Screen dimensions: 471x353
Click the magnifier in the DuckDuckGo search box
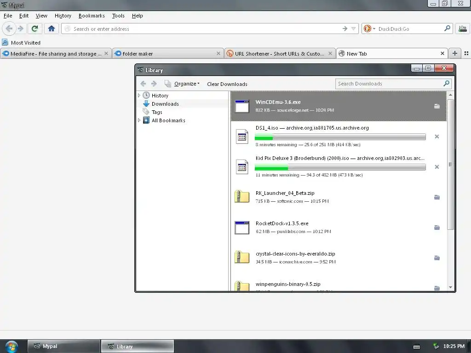click(447, 28)
